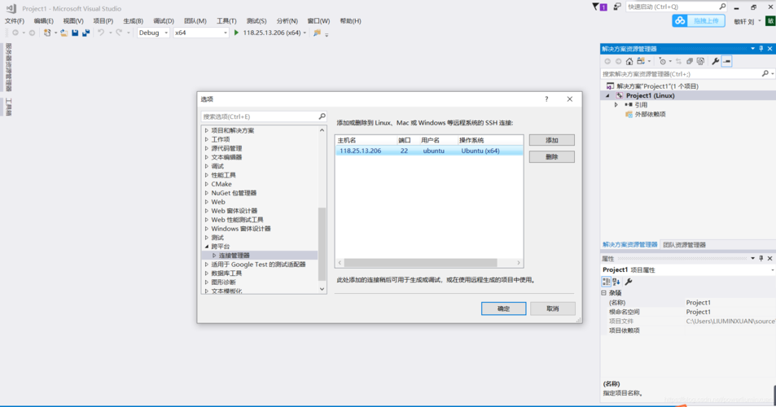Expand the 连接管理器 node arrow
Viewport: 776px width, 407px height.
tap(214, 255)
